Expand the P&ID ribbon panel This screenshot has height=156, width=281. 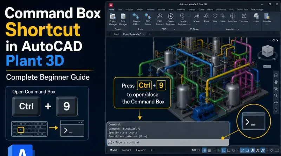[174, 29]
